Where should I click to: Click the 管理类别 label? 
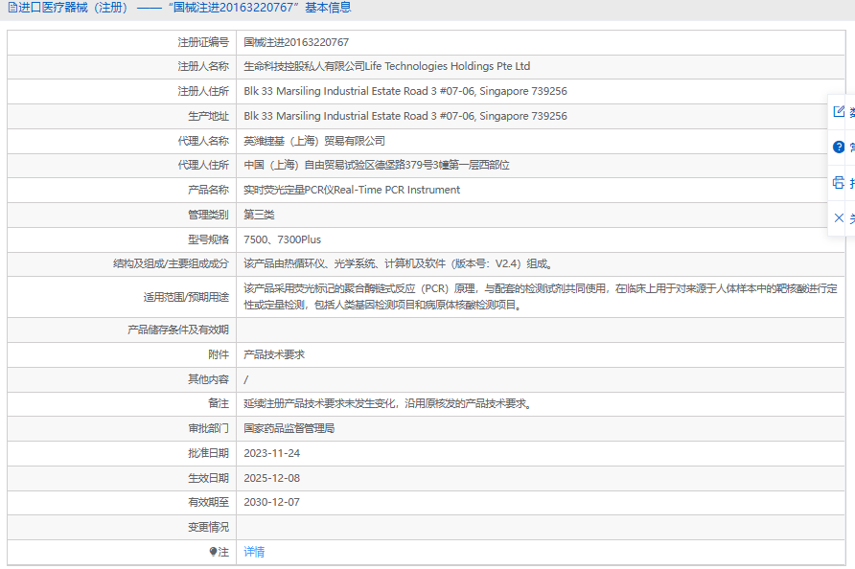208,215
